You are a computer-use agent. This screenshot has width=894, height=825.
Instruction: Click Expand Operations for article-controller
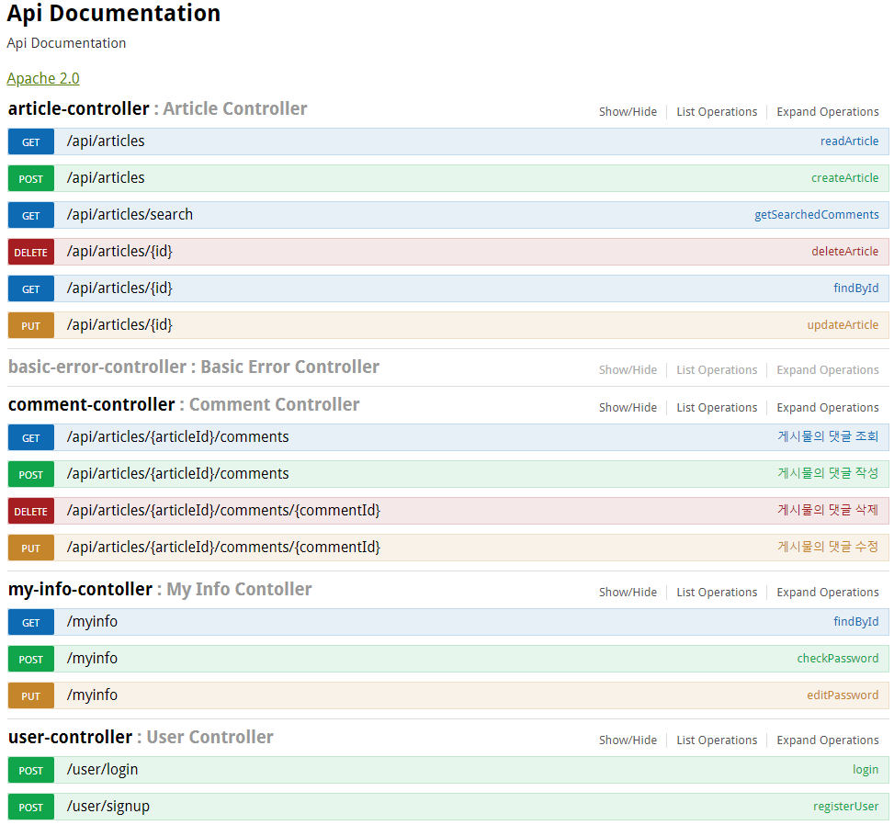pos(827,111)
